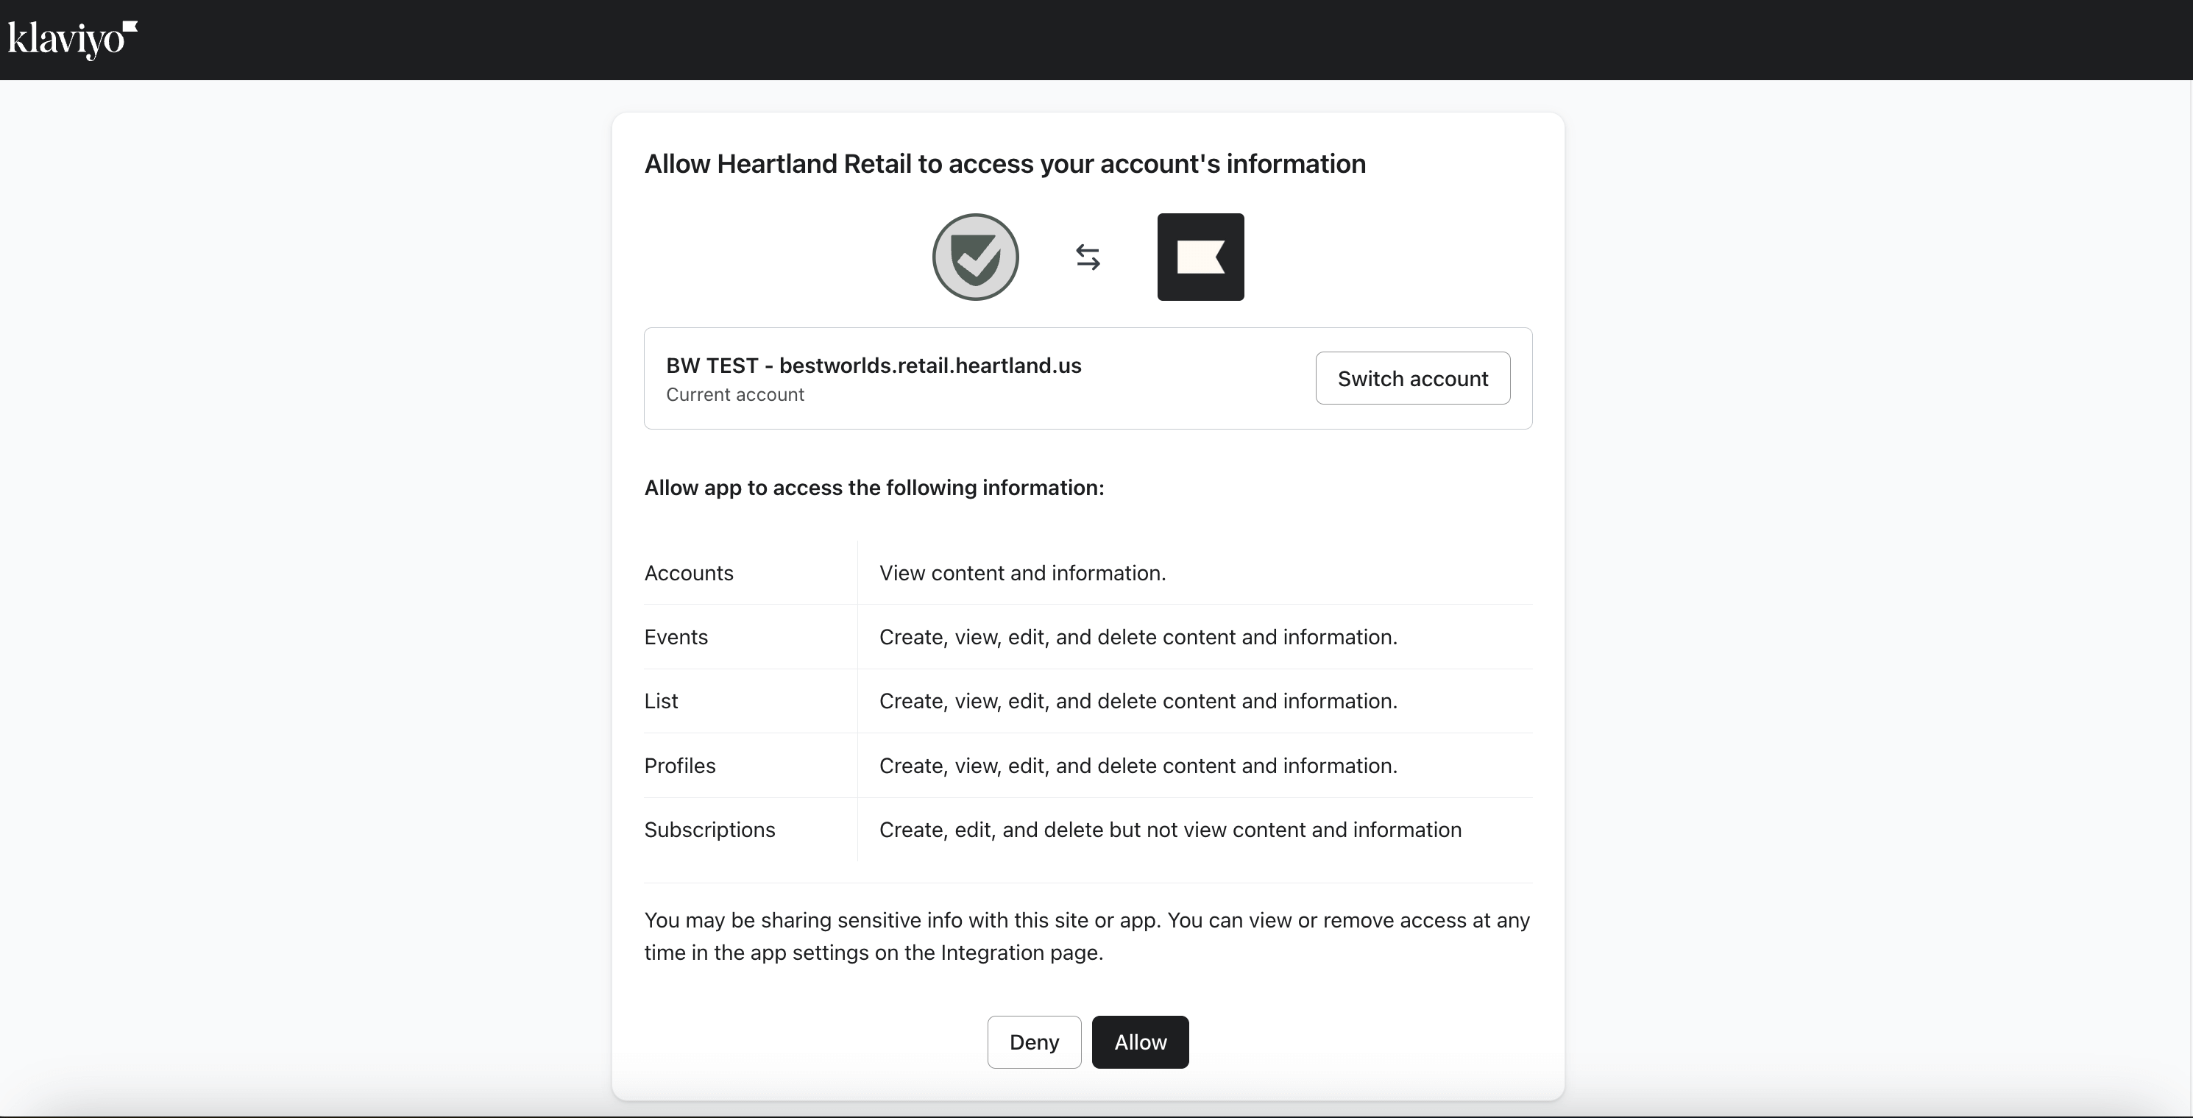Click 'Allow app to access the following information:' text

coord(874,488)
